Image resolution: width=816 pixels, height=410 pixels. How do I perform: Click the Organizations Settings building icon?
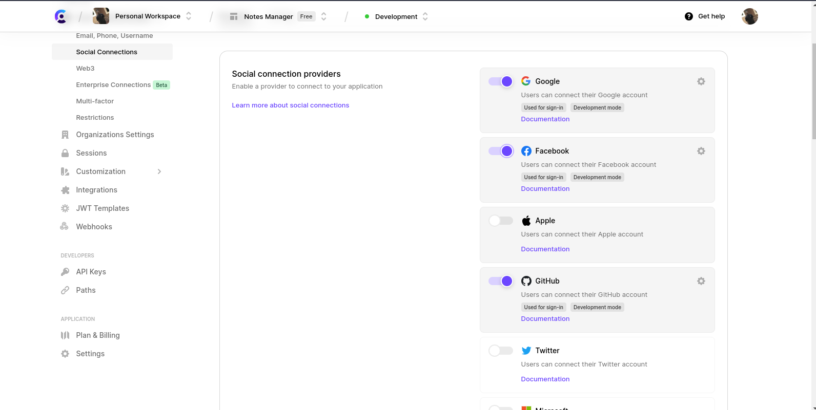65,135
